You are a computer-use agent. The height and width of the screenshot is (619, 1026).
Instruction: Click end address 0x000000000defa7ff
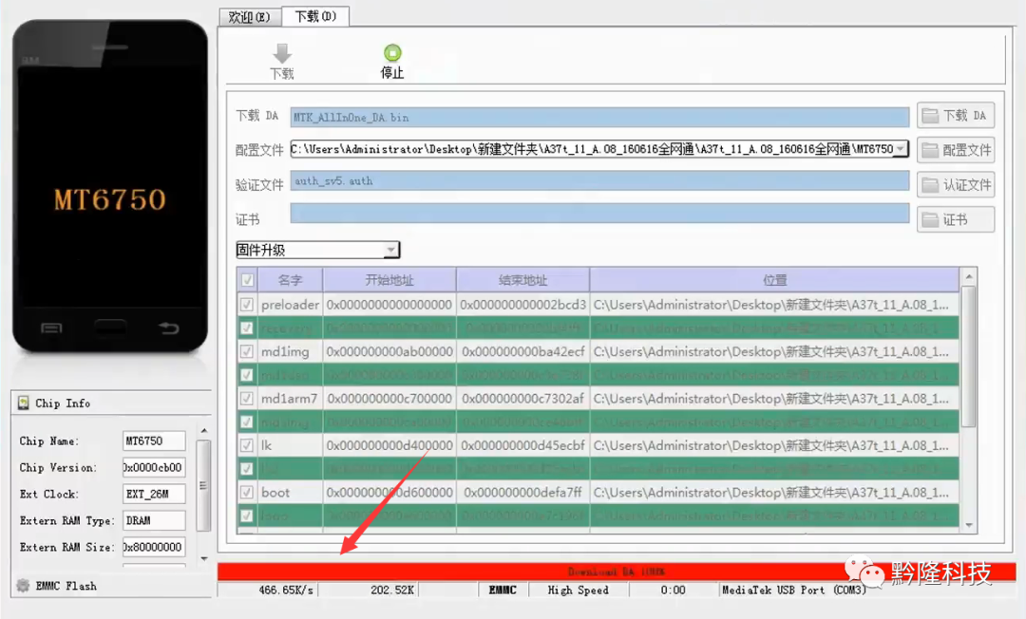coord(522,492)
